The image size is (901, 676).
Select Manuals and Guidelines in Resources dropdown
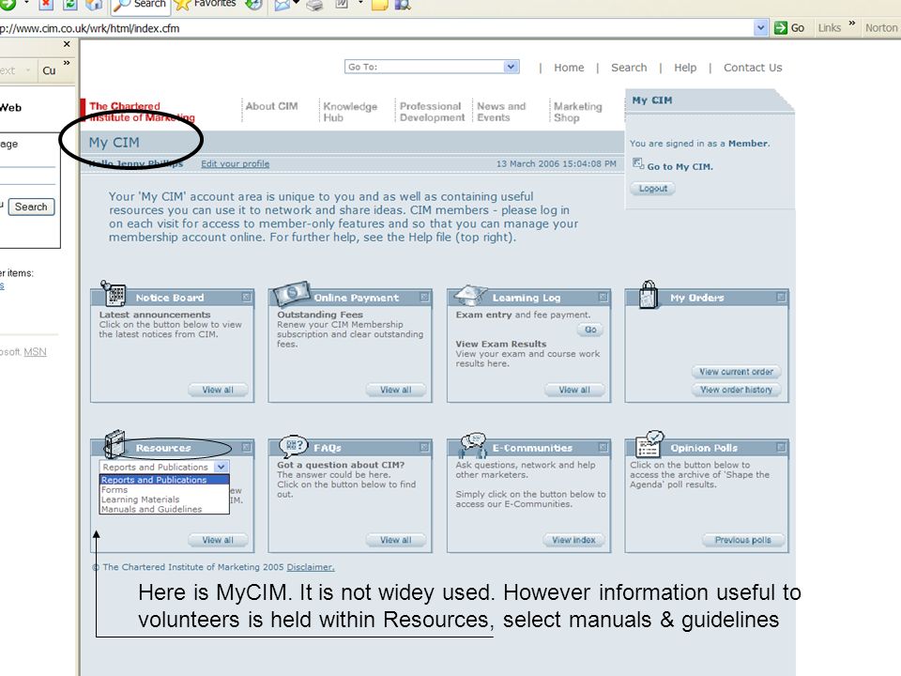pyautogui.click(x=164, y=509)
